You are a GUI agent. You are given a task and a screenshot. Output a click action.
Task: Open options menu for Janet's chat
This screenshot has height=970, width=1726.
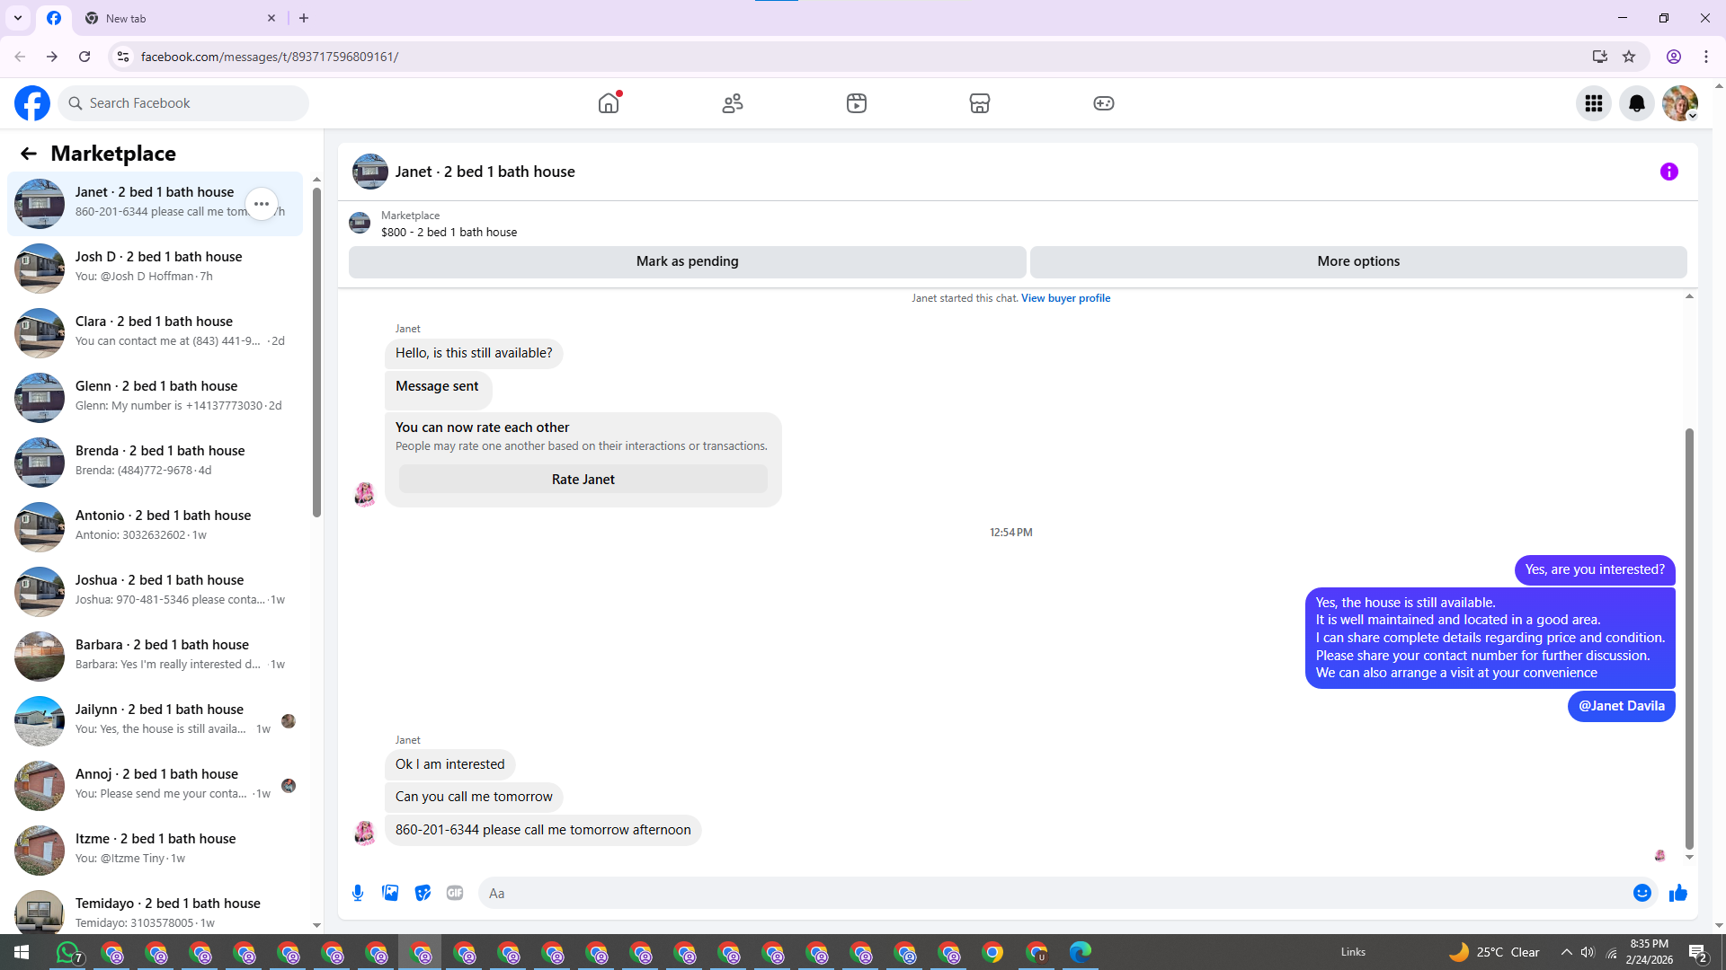pos(262,204)
